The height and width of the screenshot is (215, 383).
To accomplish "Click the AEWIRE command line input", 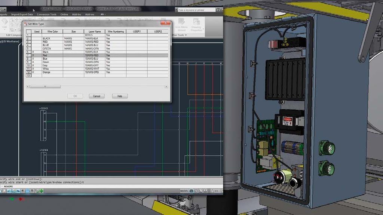I will point(111,187).
